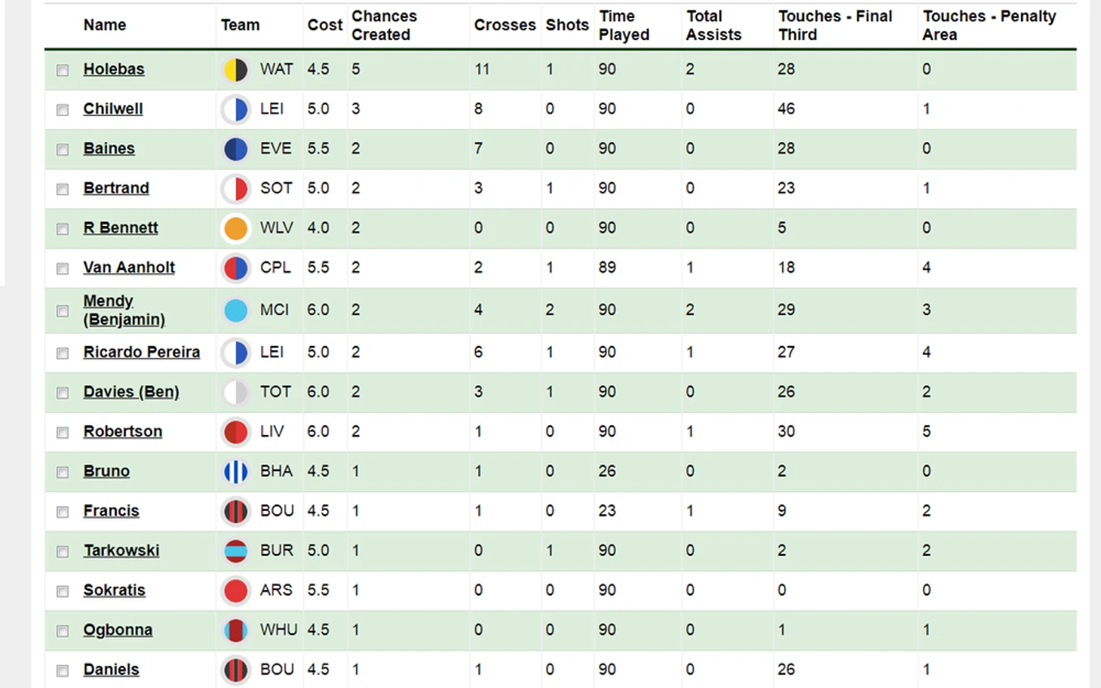The height and width of the screenshot is (688, 1101).
Task: Open Ricardo Pereira's player page
Action: (142, 352)
